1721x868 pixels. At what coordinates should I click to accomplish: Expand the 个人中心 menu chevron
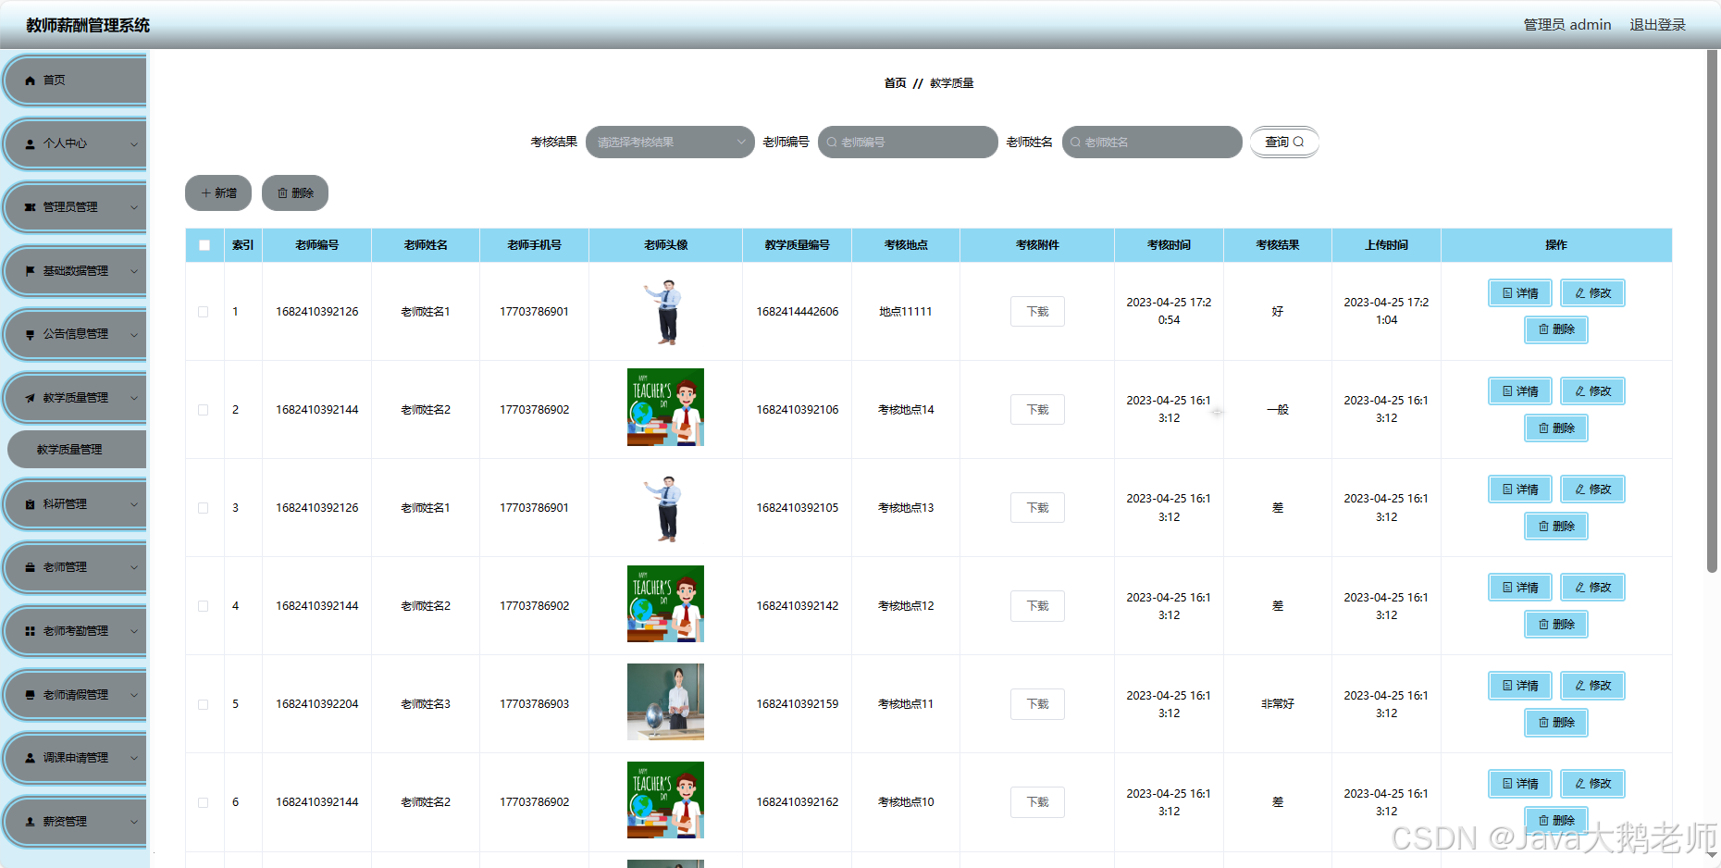point(134,144)
